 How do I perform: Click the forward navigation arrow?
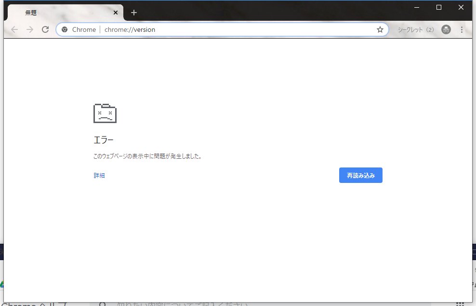pos(30,29)
